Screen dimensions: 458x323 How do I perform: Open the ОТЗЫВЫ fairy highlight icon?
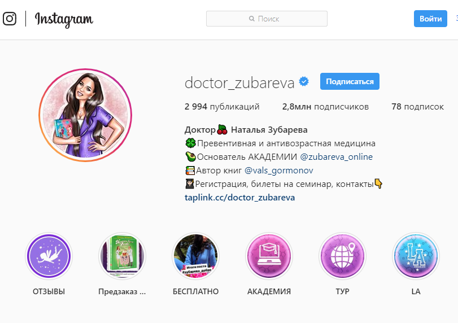[x=49, y=256]
